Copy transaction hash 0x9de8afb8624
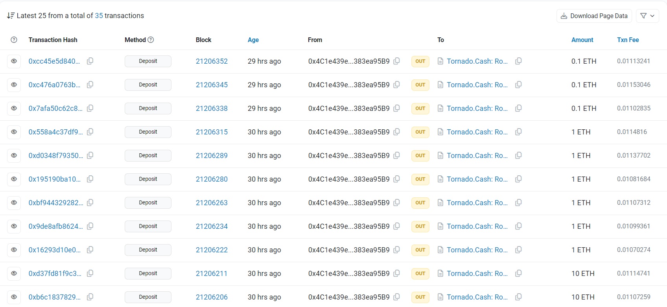667x307 pixels. coord(90,226)
